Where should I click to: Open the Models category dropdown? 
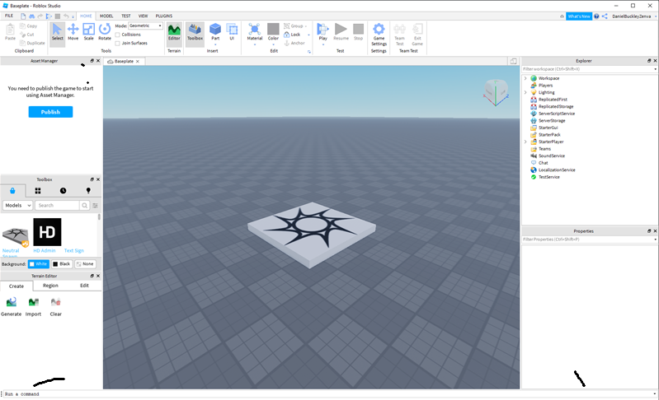coord(17,206)
